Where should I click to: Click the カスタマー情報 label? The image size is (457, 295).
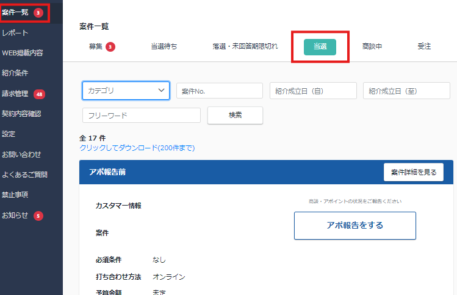point(118,206)
